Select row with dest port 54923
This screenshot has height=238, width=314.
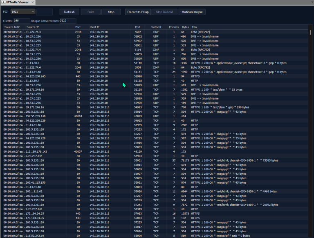155,156
